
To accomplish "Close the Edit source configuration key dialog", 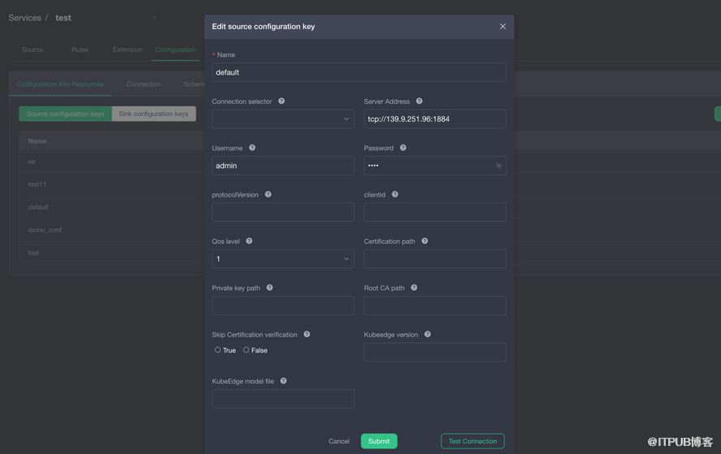I will tap(503, 27).
